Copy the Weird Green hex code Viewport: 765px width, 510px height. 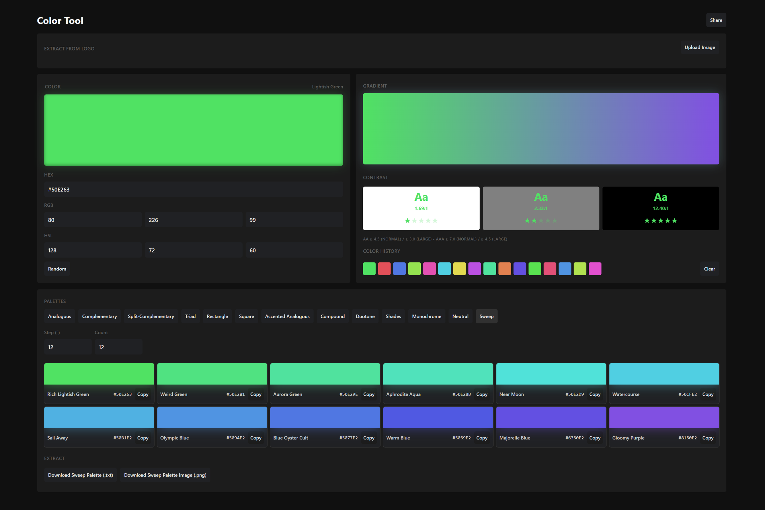coord(256,394)
